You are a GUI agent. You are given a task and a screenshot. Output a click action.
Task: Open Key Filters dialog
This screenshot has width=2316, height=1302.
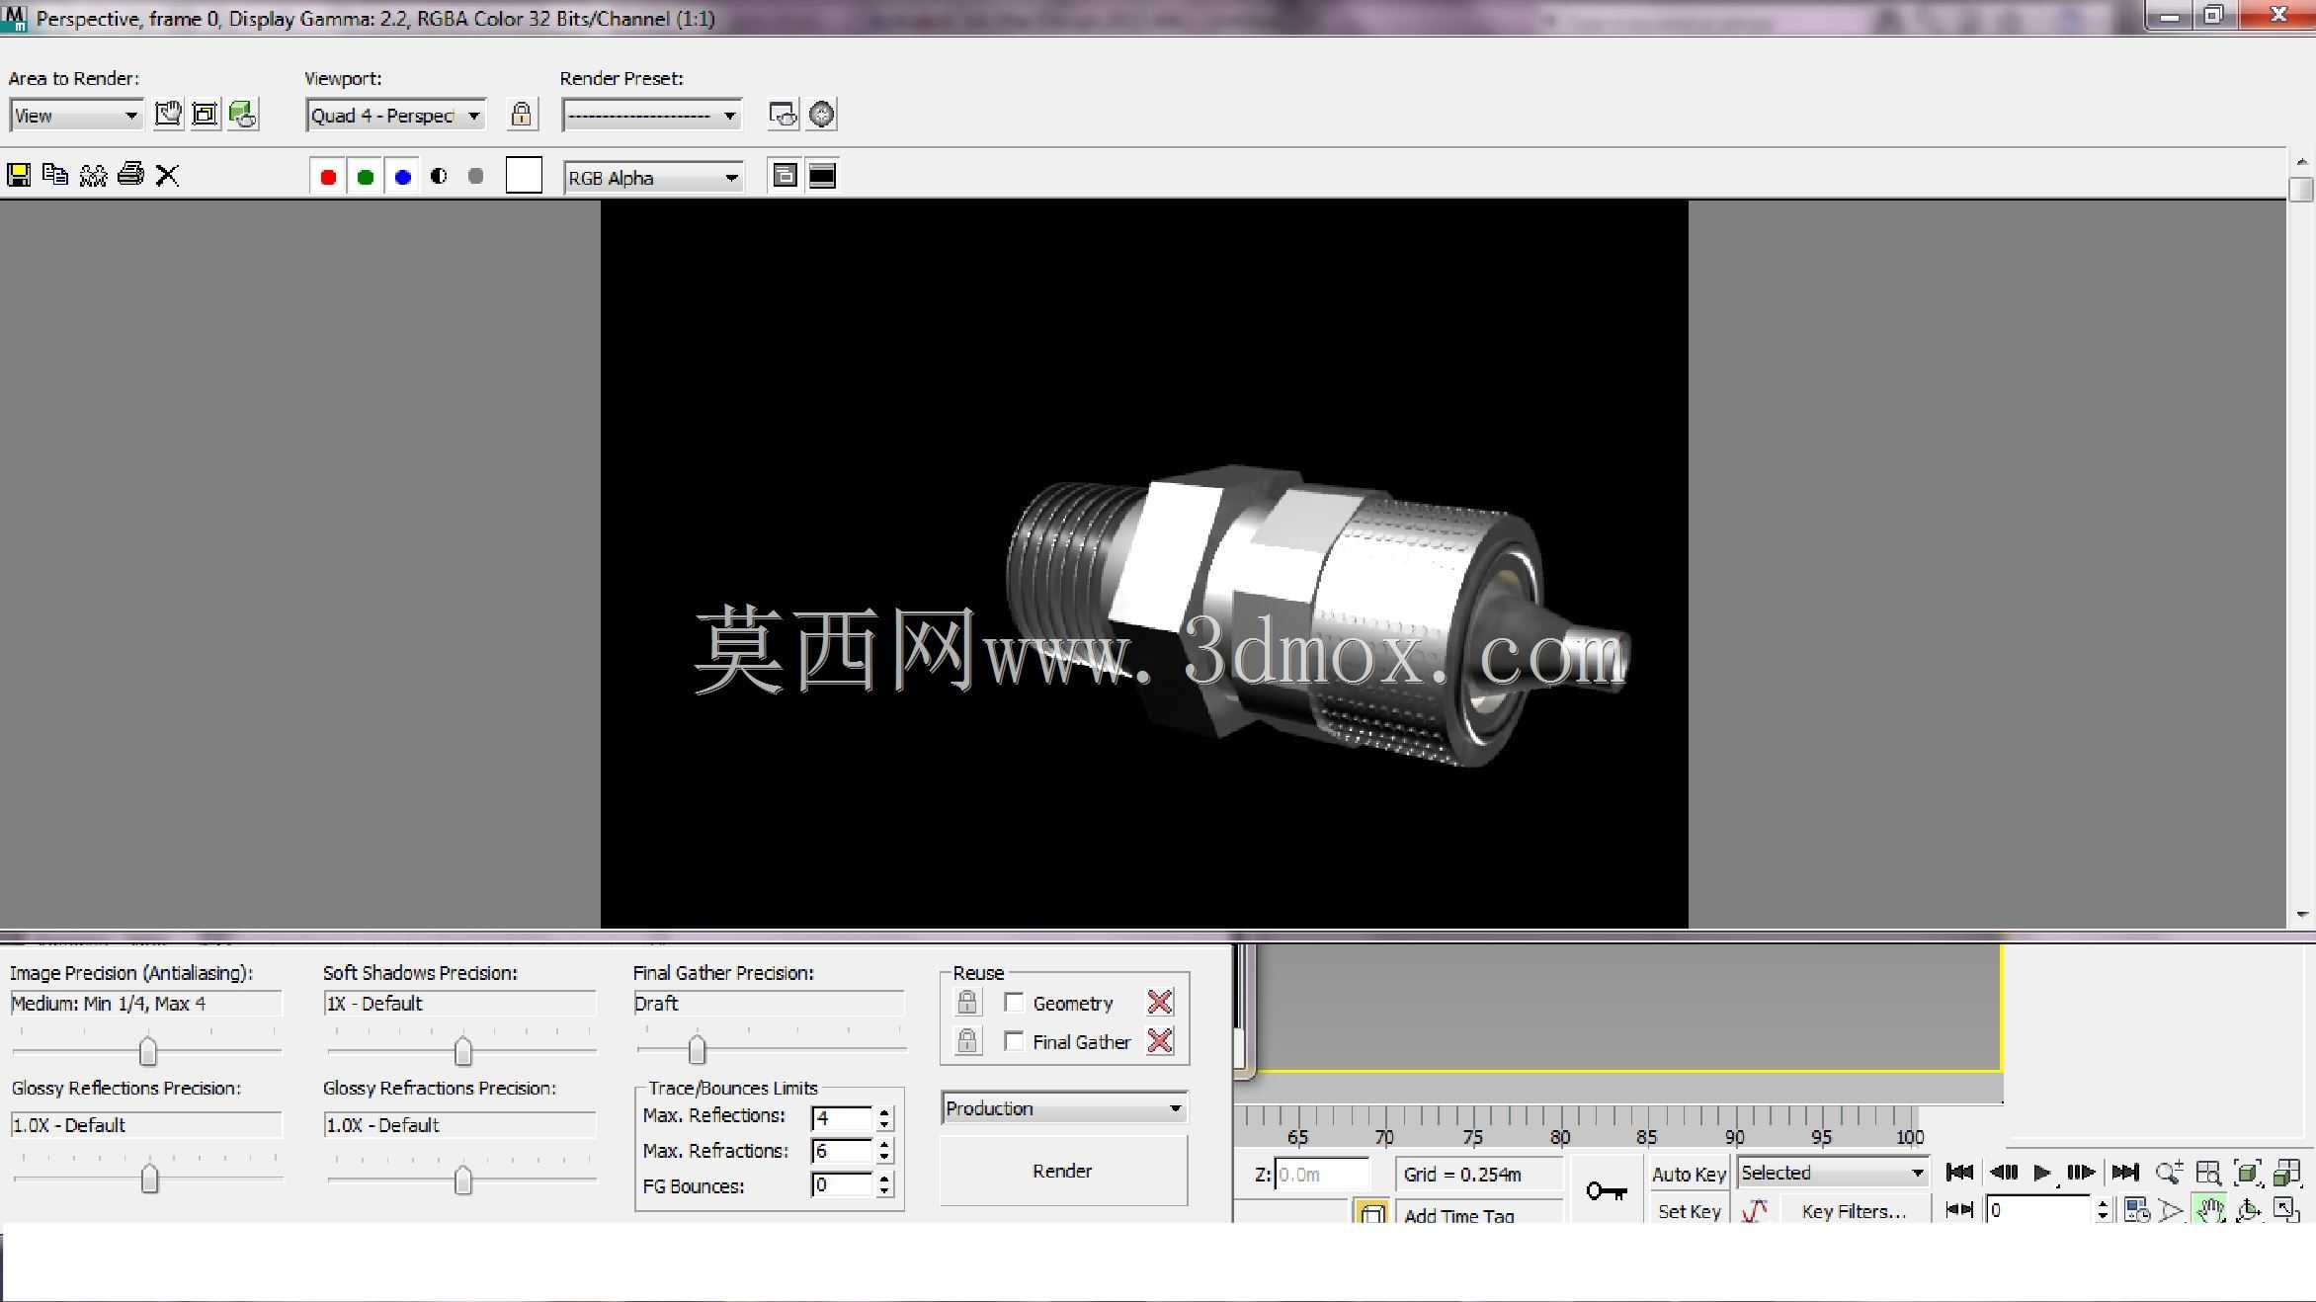click(1854, 1211)
